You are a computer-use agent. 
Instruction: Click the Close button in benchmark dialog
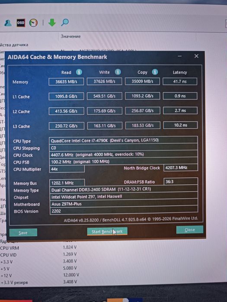189,230
